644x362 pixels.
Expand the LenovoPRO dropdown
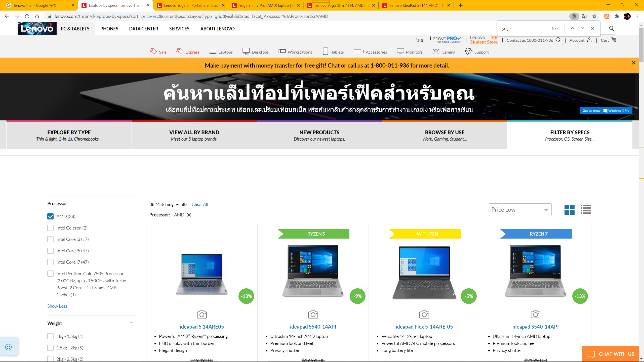click(x=445, y=39)
